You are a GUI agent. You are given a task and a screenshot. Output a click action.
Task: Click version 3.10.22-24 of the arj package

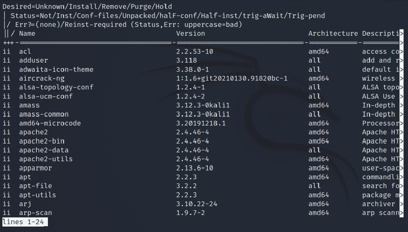(x=197, y=204)
